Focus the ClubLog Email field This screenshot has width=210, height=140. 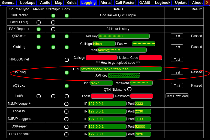(122, 50)
